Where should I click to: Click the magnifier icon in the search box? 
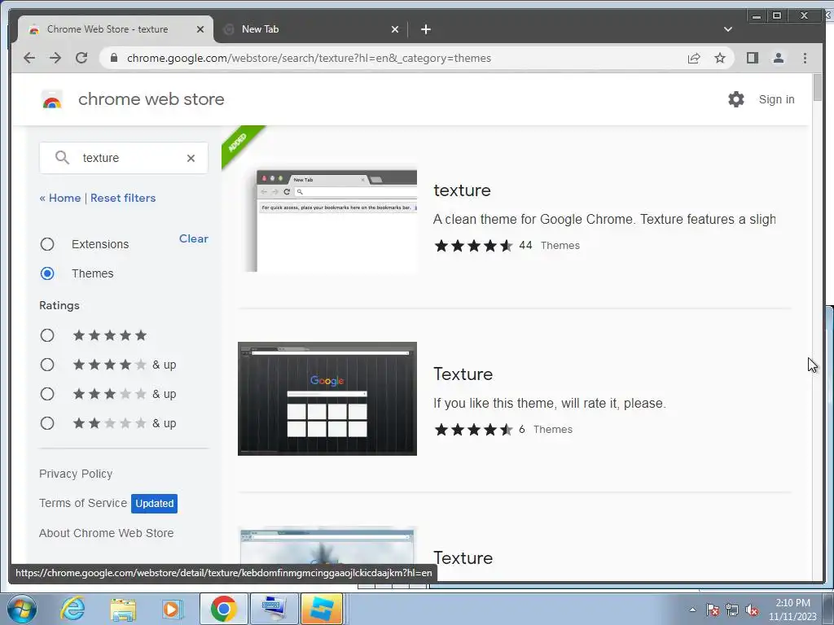tap(62, 157)
